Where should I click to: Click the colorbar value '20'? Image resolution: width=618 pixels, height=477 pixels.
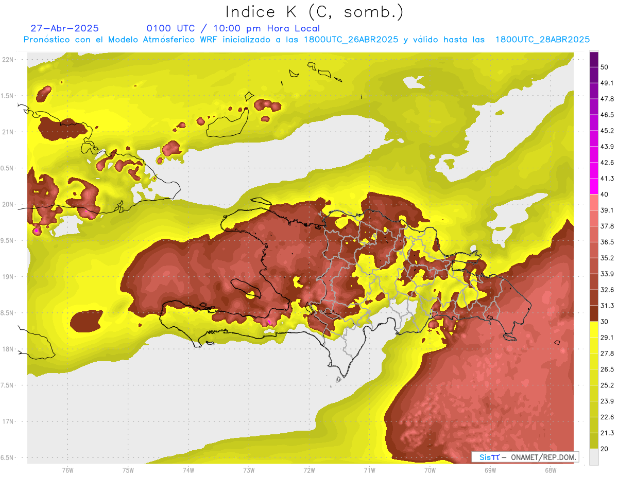605,449
